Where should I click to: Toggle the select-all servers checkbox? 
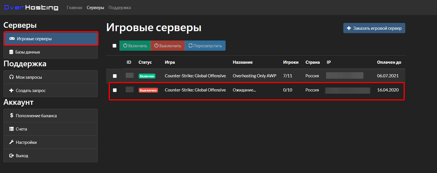114,46
